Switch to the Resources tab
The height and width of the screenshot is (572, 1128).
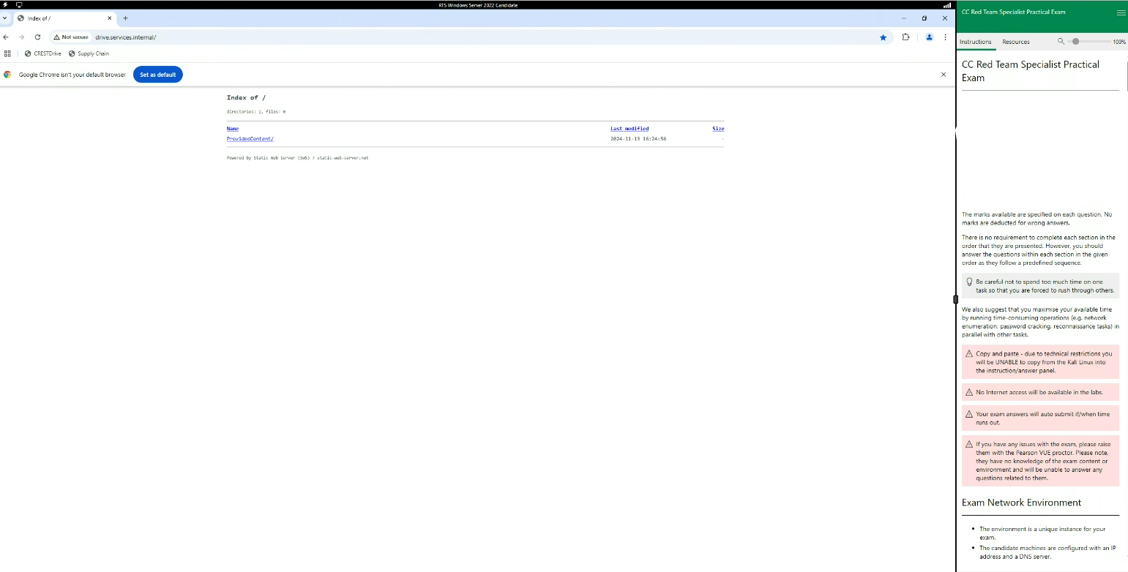(1016, 42)
